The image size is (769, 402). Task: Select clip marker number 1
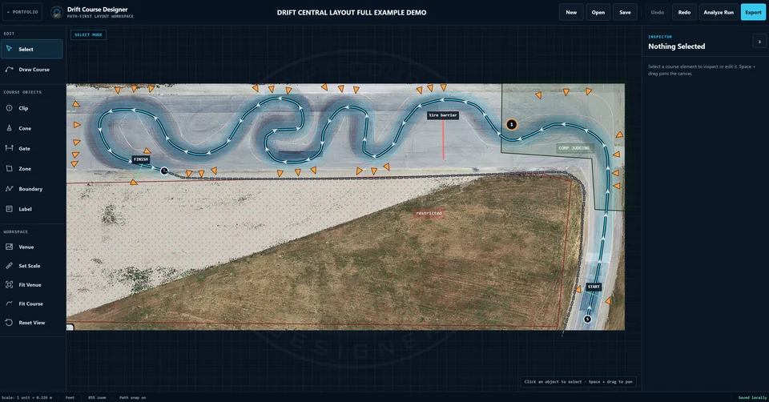tap(512, 124)
